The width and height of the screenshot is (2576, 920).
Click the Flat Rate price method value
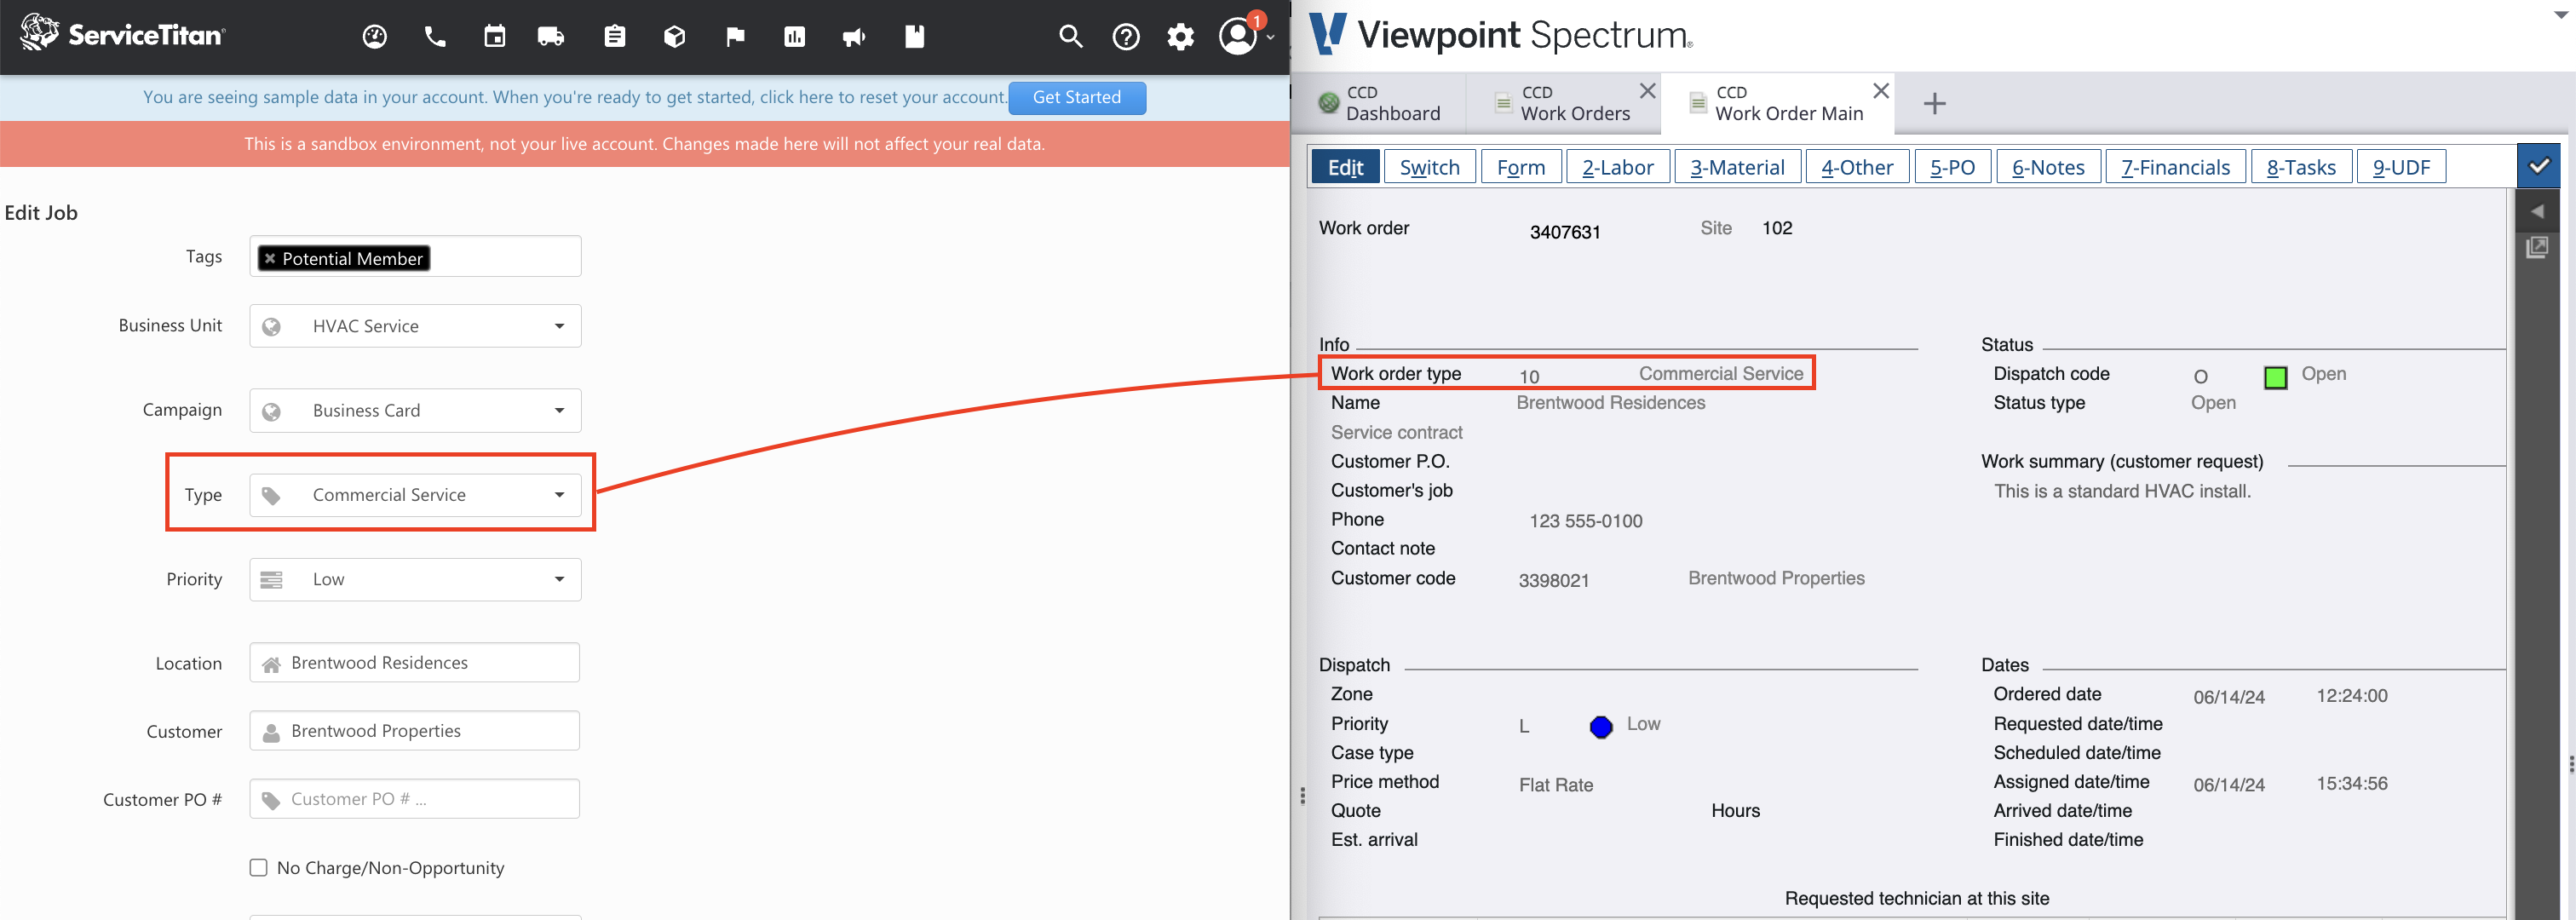tap(1556, 786)
